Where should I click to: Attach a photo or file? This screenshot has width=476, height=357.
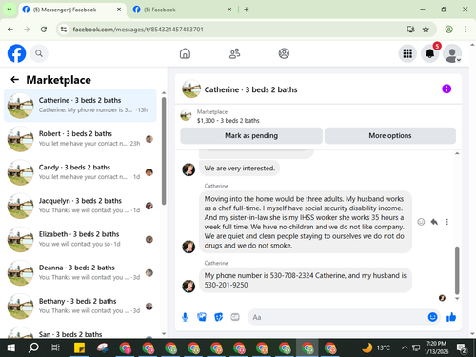click(x=202, y=317)
